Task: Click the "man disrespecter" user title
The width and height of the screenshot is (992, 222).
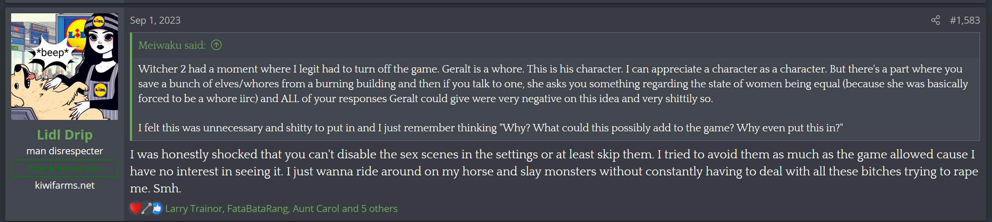Action: [x=65, y=151]
